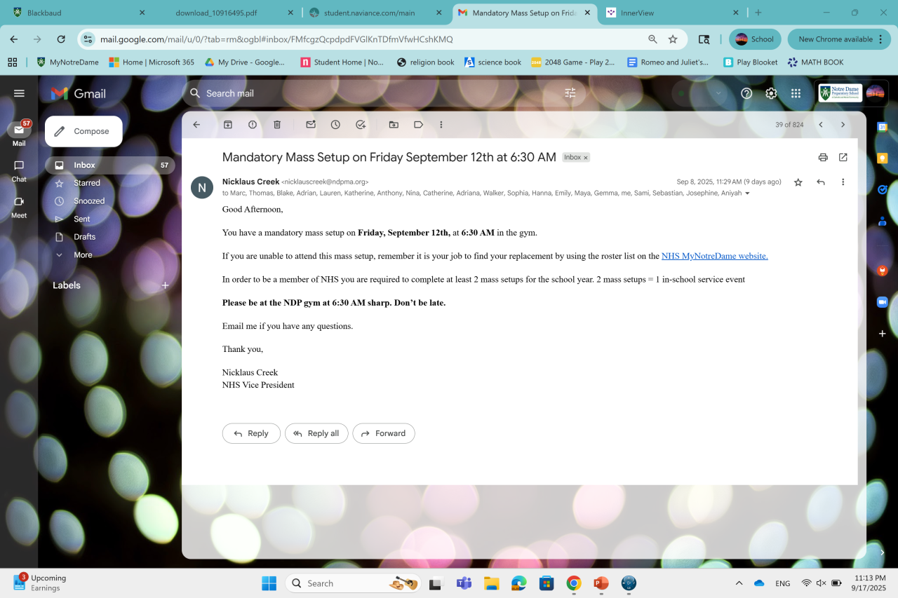Image resolution: width=898 pixels, height=598 pixels.
Task: Open the Gmail main menu hamburger
Action: (x=19, y=93)
